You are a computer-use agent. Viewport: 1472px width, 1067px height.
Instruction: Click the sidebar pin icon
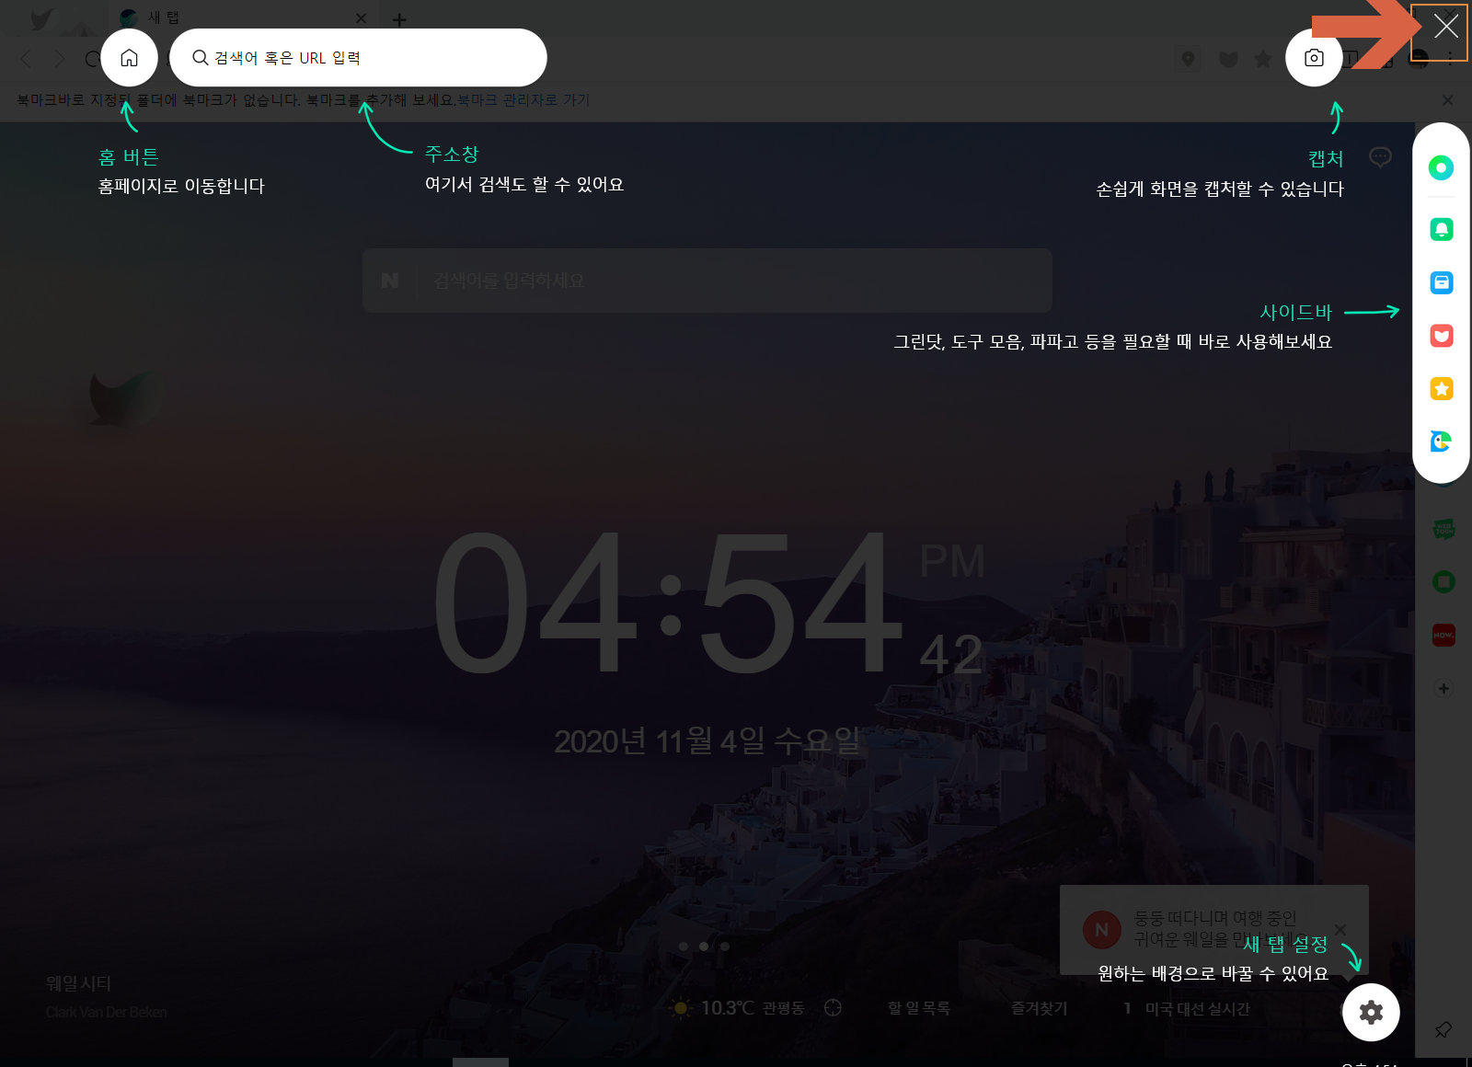point(1443,1029)
